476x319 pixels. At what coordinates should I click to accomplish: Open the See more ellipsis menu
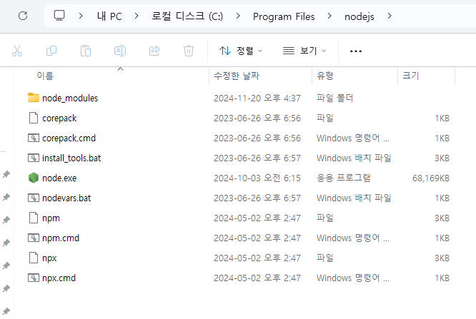pos(356,51)
